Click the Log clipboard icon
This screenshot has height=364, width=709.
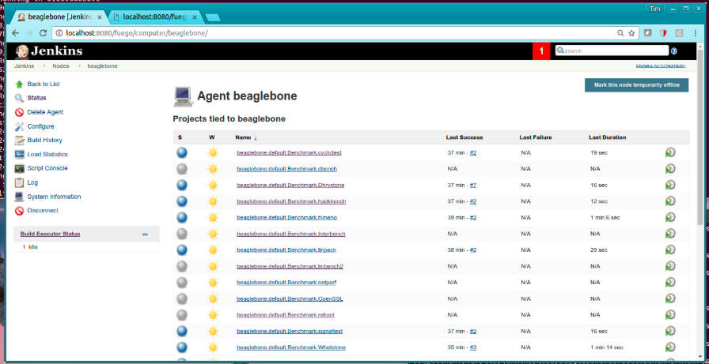pyautogui.click(x=19, y=182)
